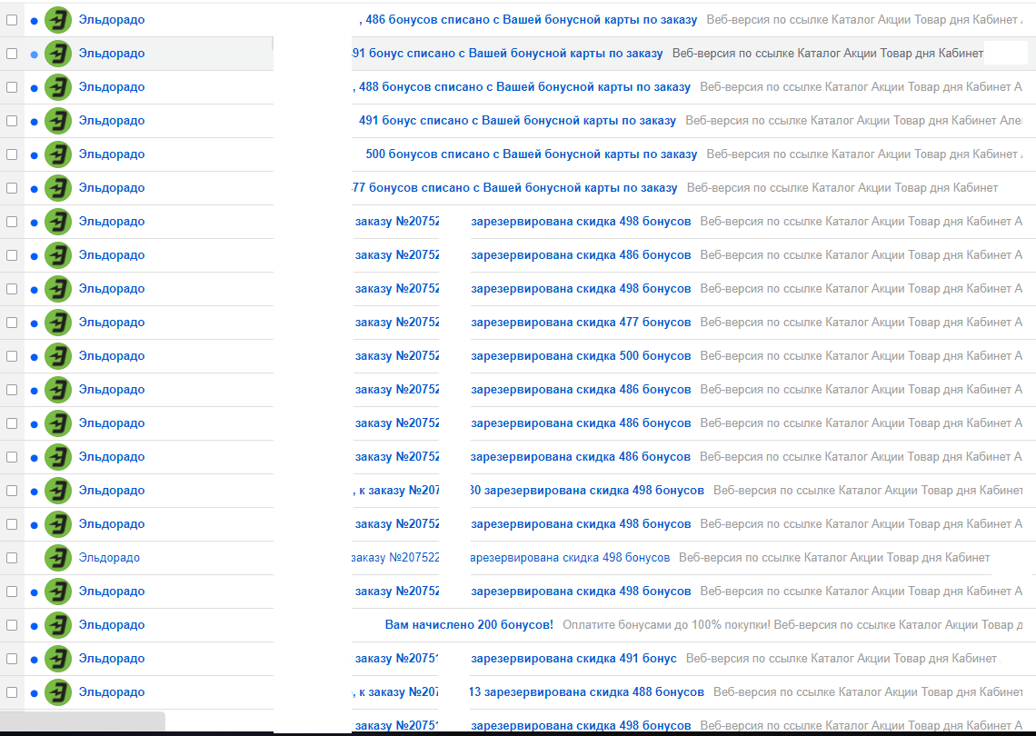Toggle unread dot on 'скидка 477 бонусов' email
This screenshot has height=736, width=1036.
click(35, 323)
